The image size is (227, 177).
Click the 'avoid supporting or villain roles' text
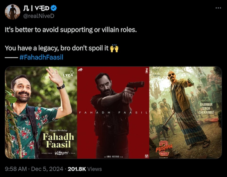click(90, 30)
